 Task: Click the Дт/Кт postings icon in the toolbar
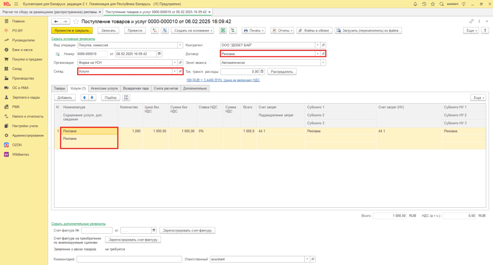click(155, 30)
